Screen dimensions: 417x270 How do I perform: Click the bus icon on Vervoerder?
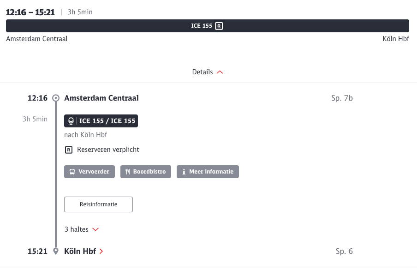72,172
